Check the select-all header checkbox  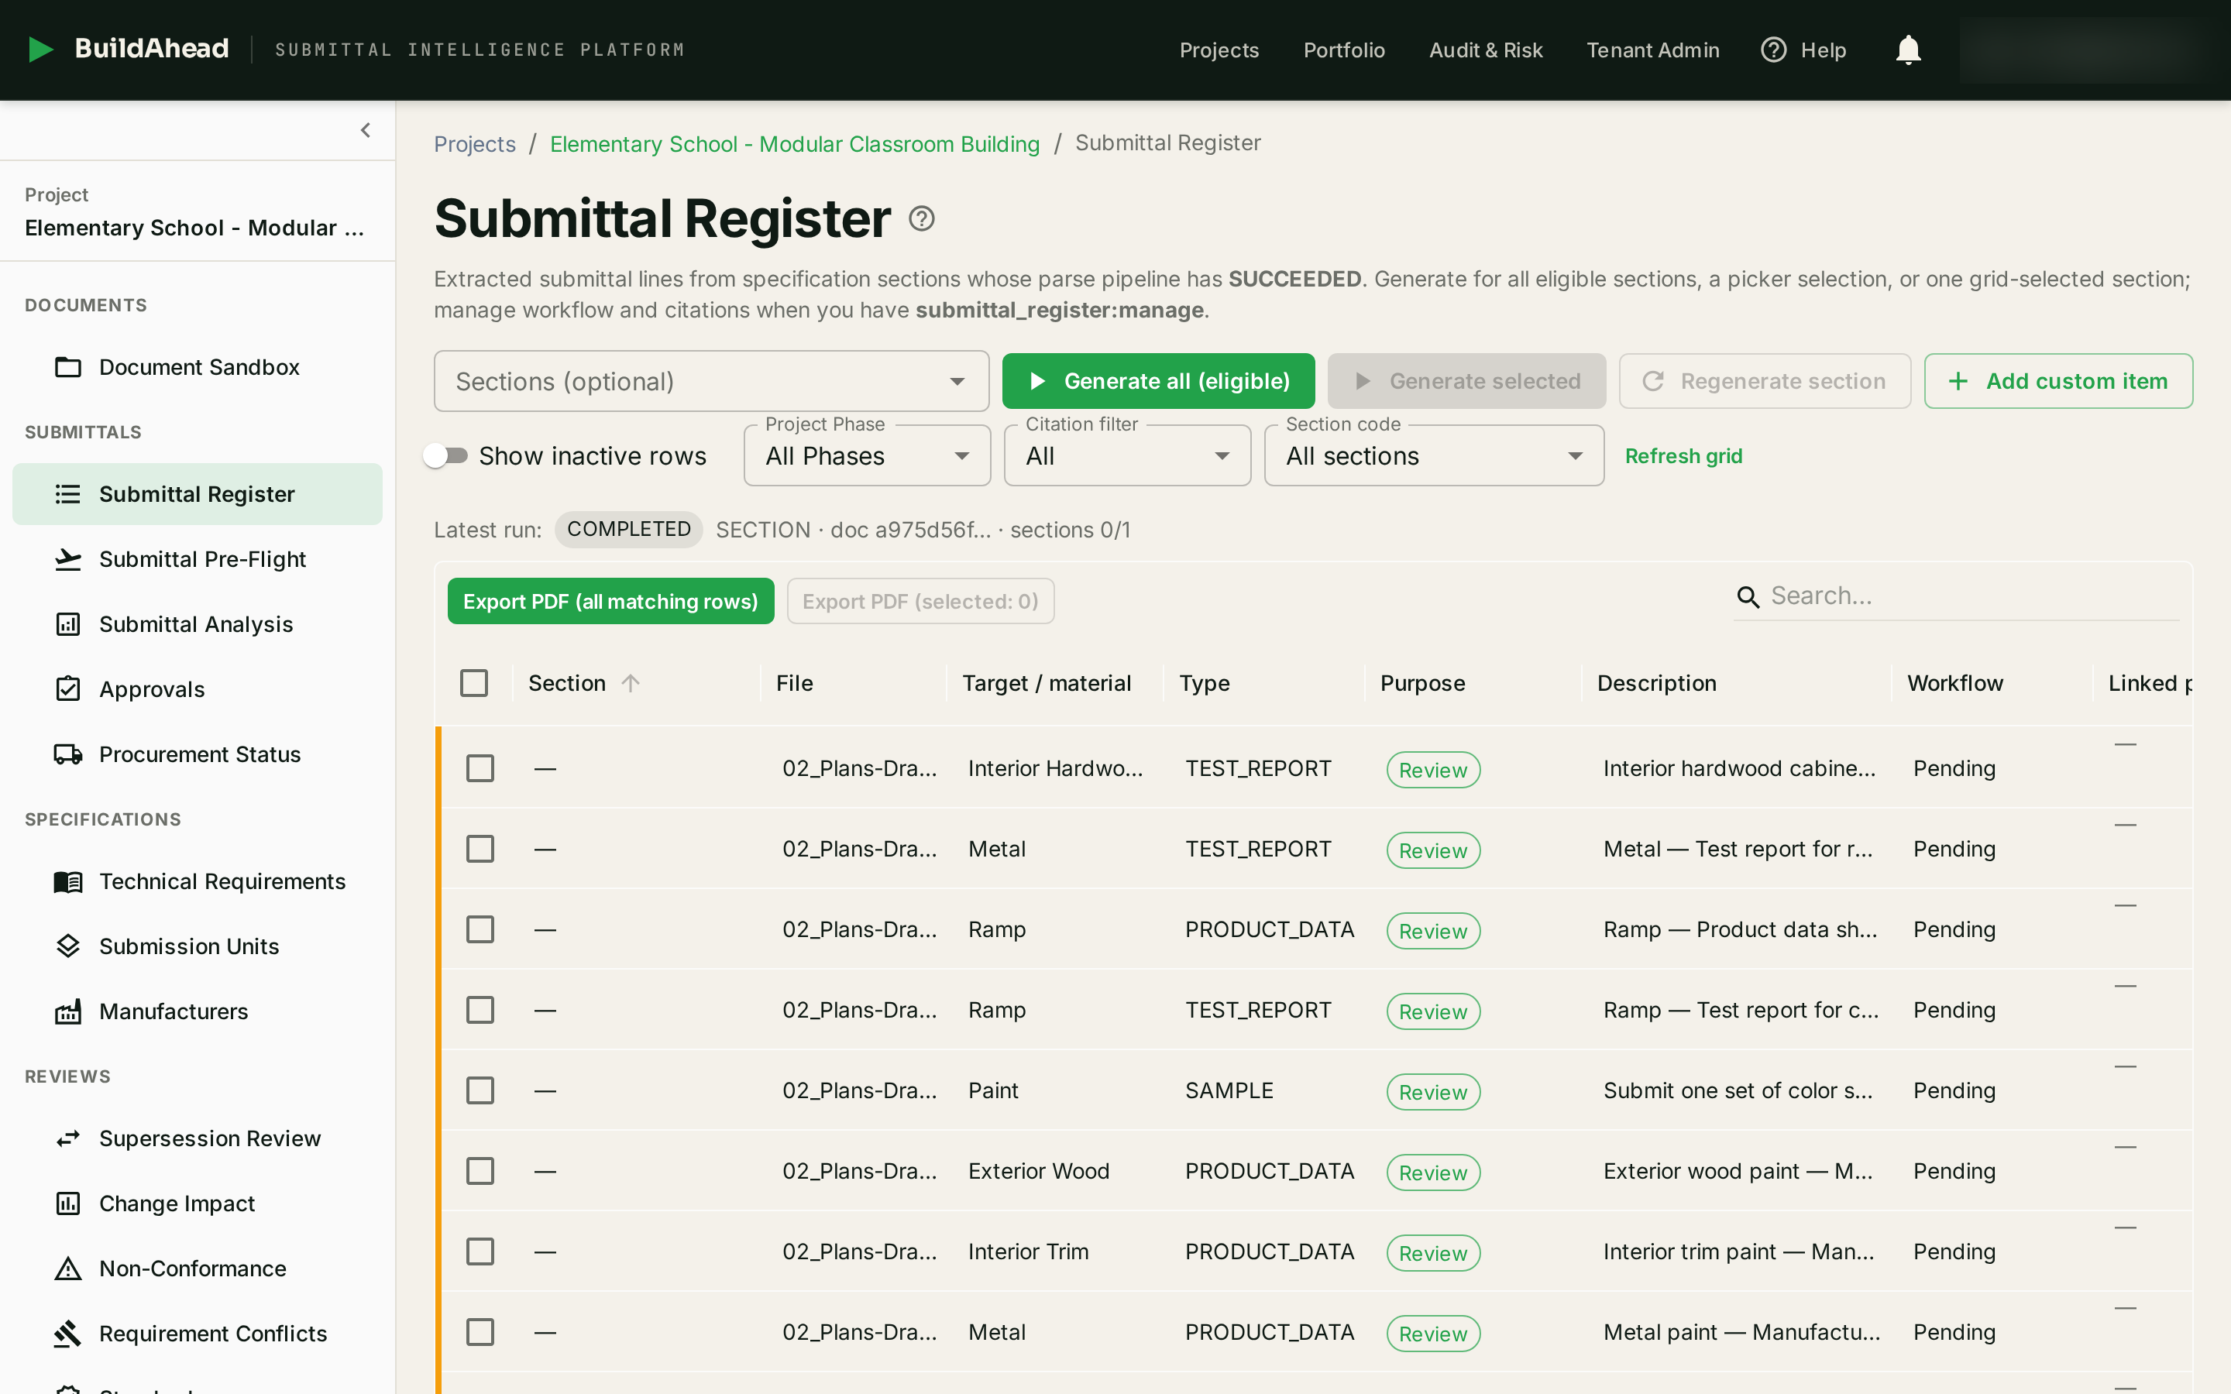(474, 683)
